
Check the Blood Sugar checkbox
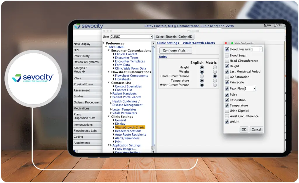[227, 55]
